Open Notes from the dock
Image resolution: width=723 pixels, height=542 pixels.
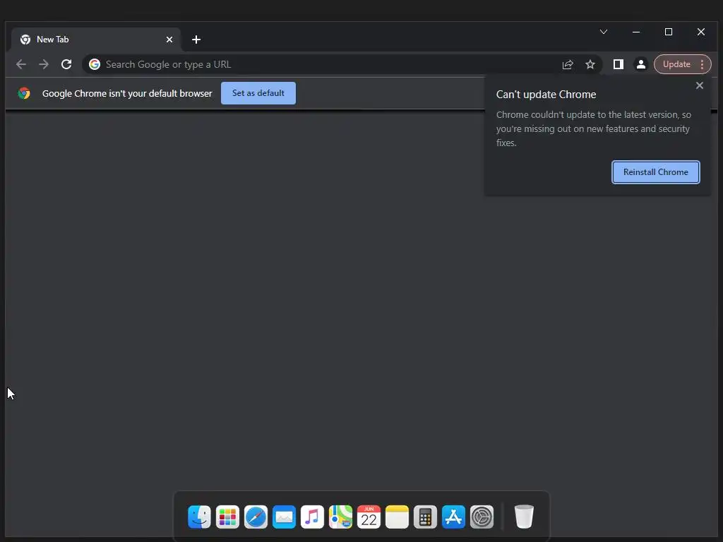[x=397, y=517]
